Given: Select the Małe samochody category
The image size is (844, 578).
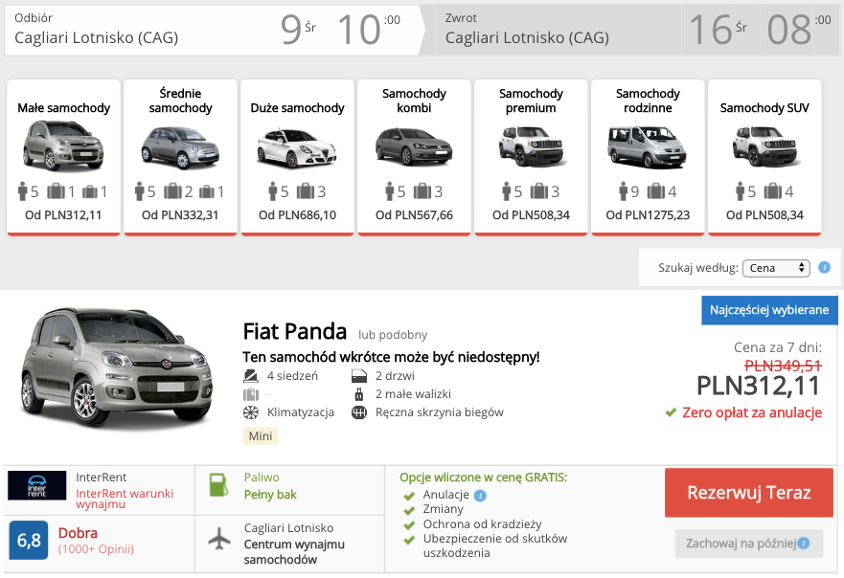Looking at the screenshot, I should point(63,158).
